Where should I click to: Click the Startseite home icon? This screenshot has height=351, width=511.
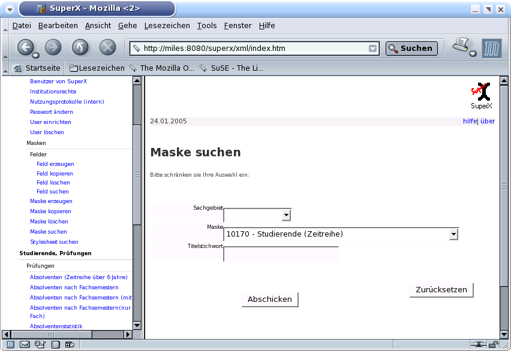18,68
